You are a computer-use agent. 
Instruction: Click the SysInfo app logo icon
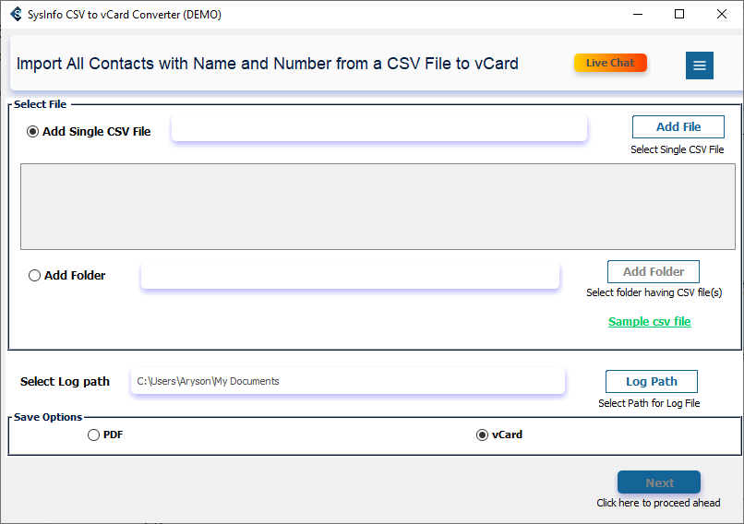pyautogui.click(x=16, y=14)
